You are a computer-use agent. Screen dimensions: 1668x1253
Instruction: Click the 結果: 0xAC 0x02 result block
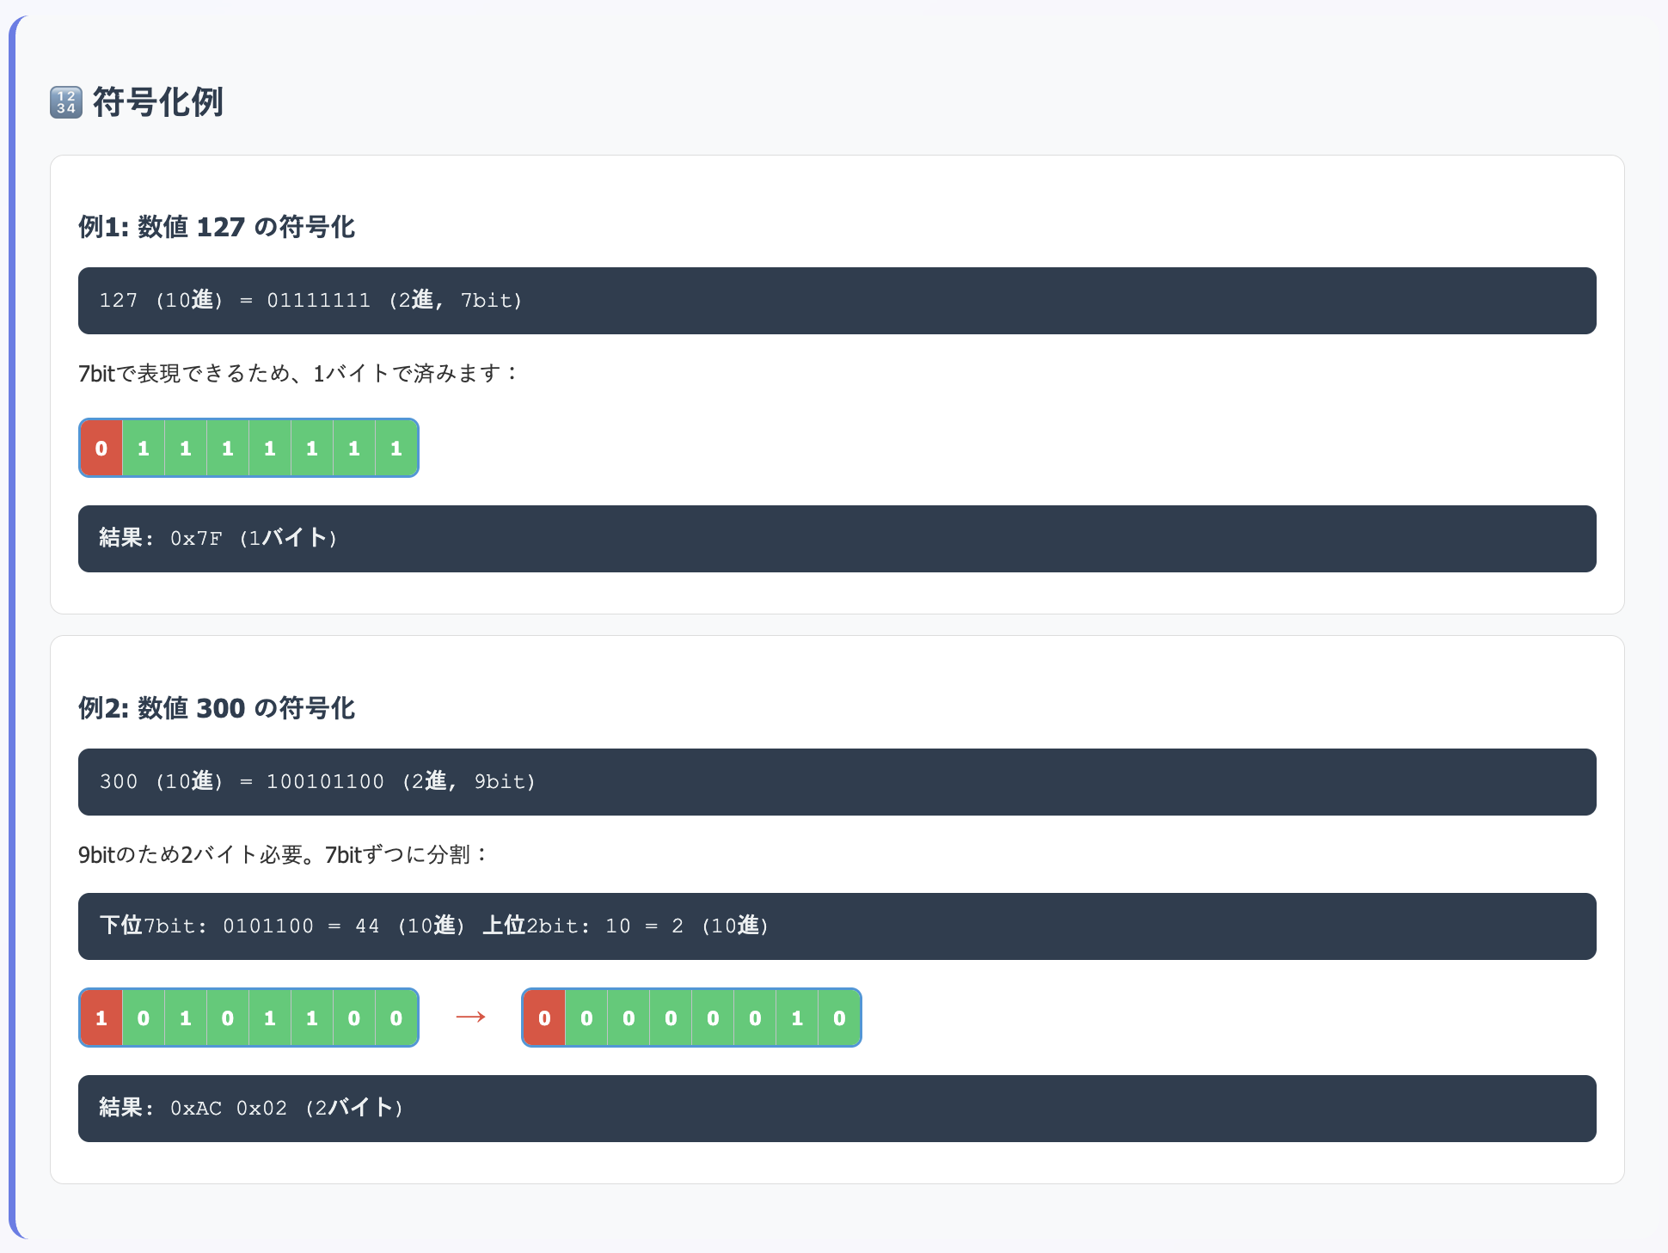[x=836, y=1109]
